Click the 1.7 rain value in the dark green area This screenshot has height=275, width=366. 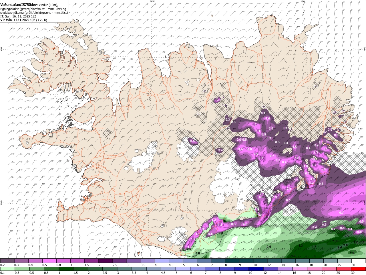[314, 247]
